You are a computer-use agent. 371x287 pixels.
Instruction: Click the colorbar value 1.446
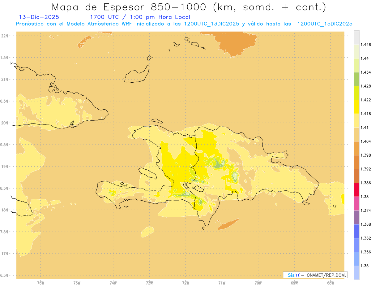(x=365, y=45)
